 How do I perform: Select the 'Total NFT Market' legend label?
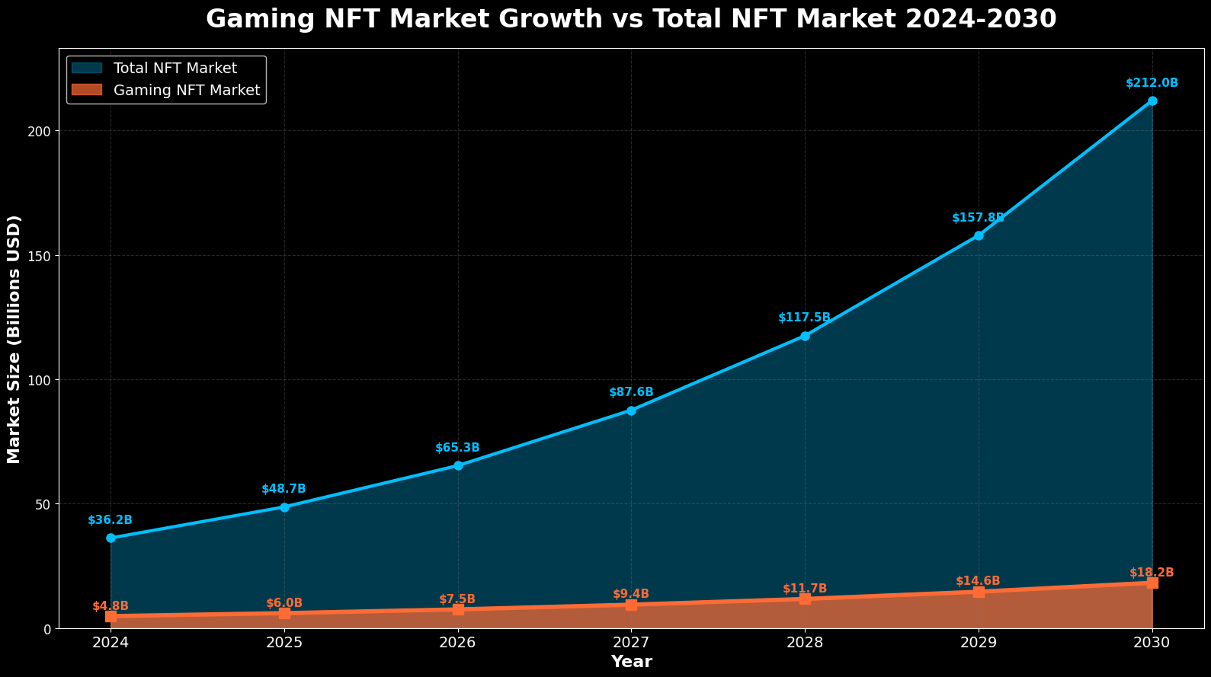pyautogui.click(x=175, y=69)
